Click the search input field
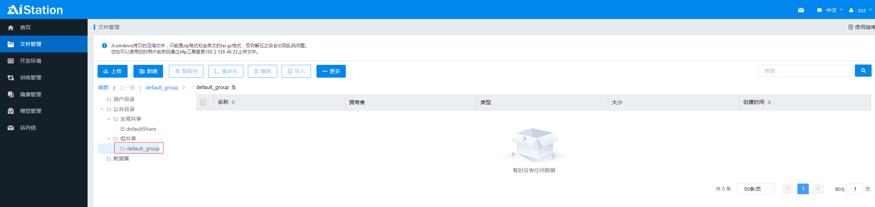This screenshot has height=207, width=875. pyautogui.click(x=806, y=71)
